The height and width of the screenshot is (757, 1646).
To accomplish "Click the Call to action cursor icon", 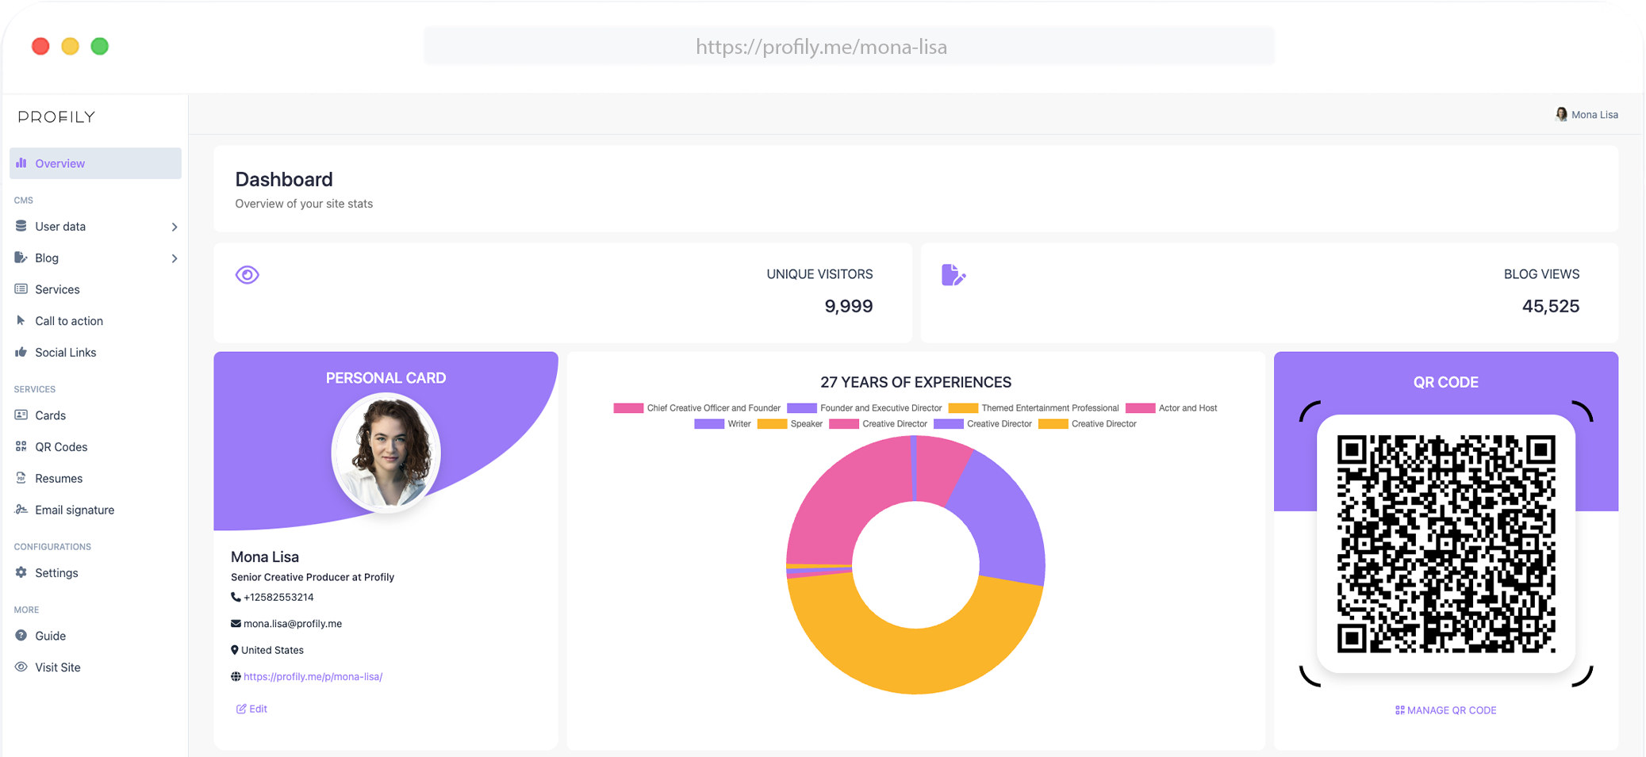I will 21,320.
